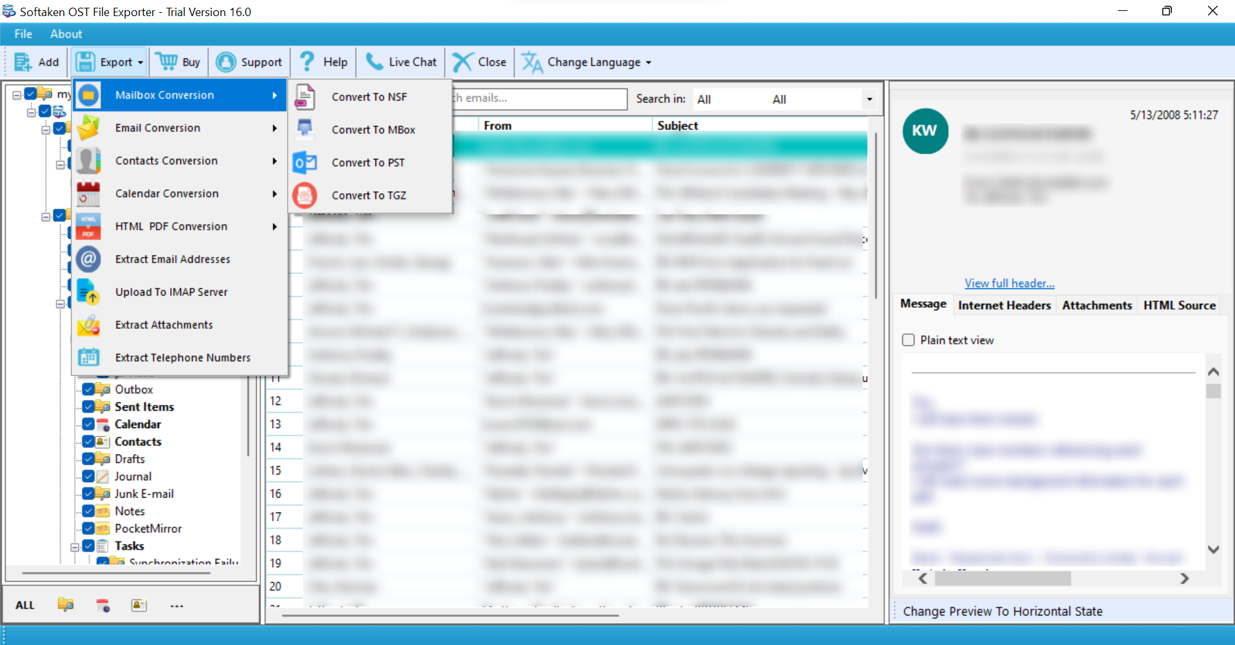Switch to the Attachments tab
Screen dimensions: 1235x645
pyautogui.click(x=1097, y=305)
